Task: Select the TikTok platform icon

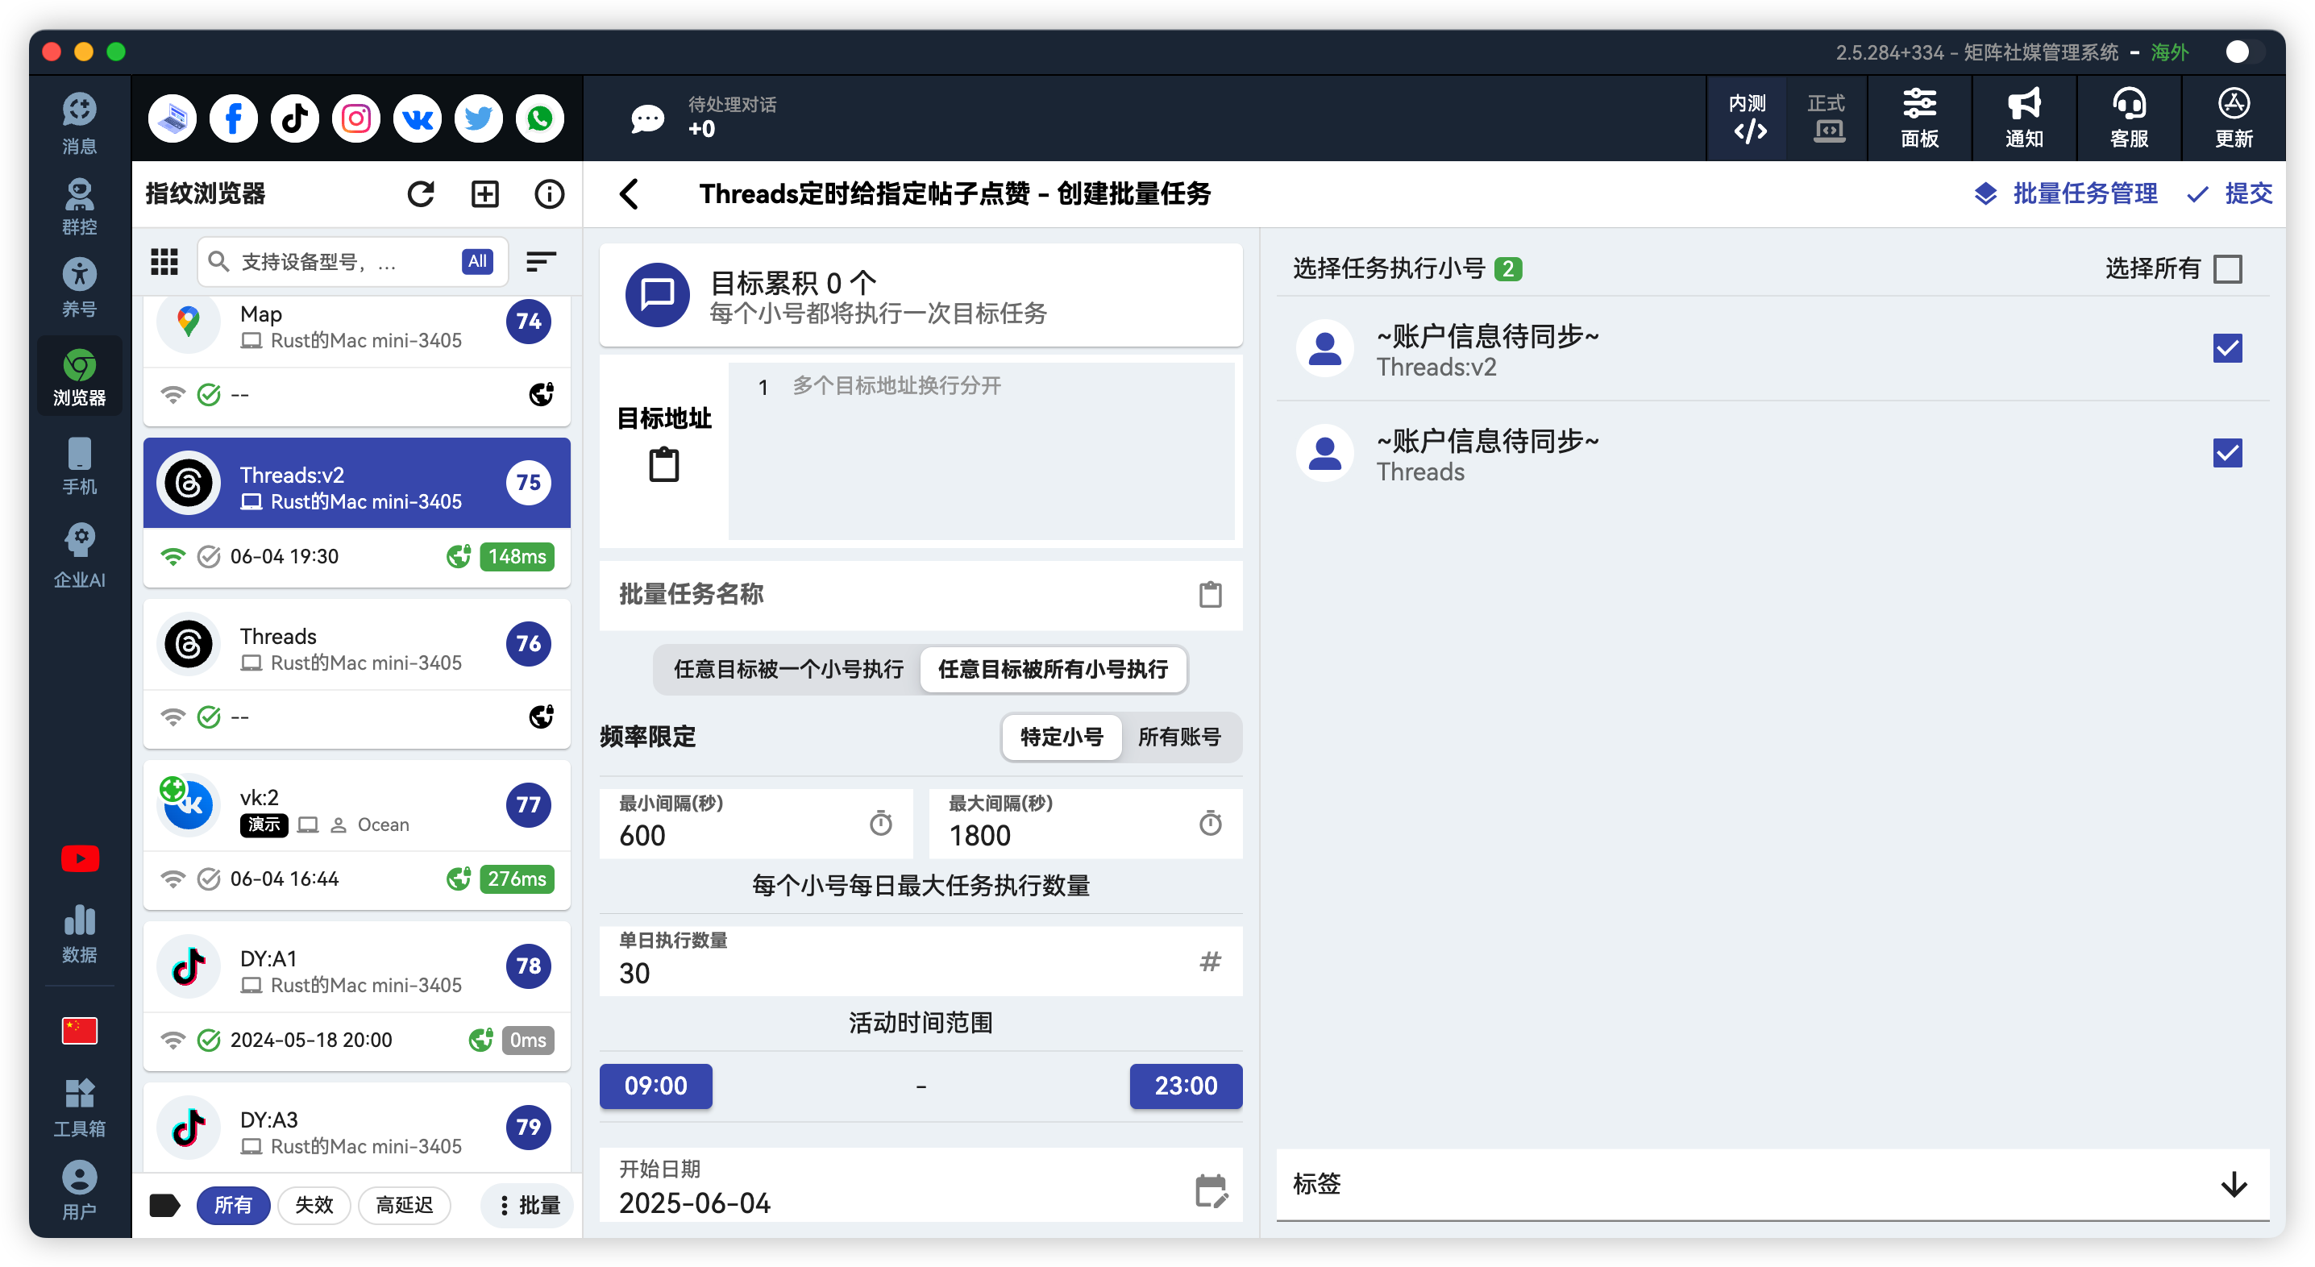Action: point(295,118)
